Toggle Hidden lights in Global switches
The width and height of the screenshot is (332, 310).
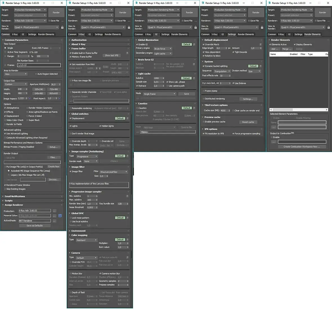point(100,126)
